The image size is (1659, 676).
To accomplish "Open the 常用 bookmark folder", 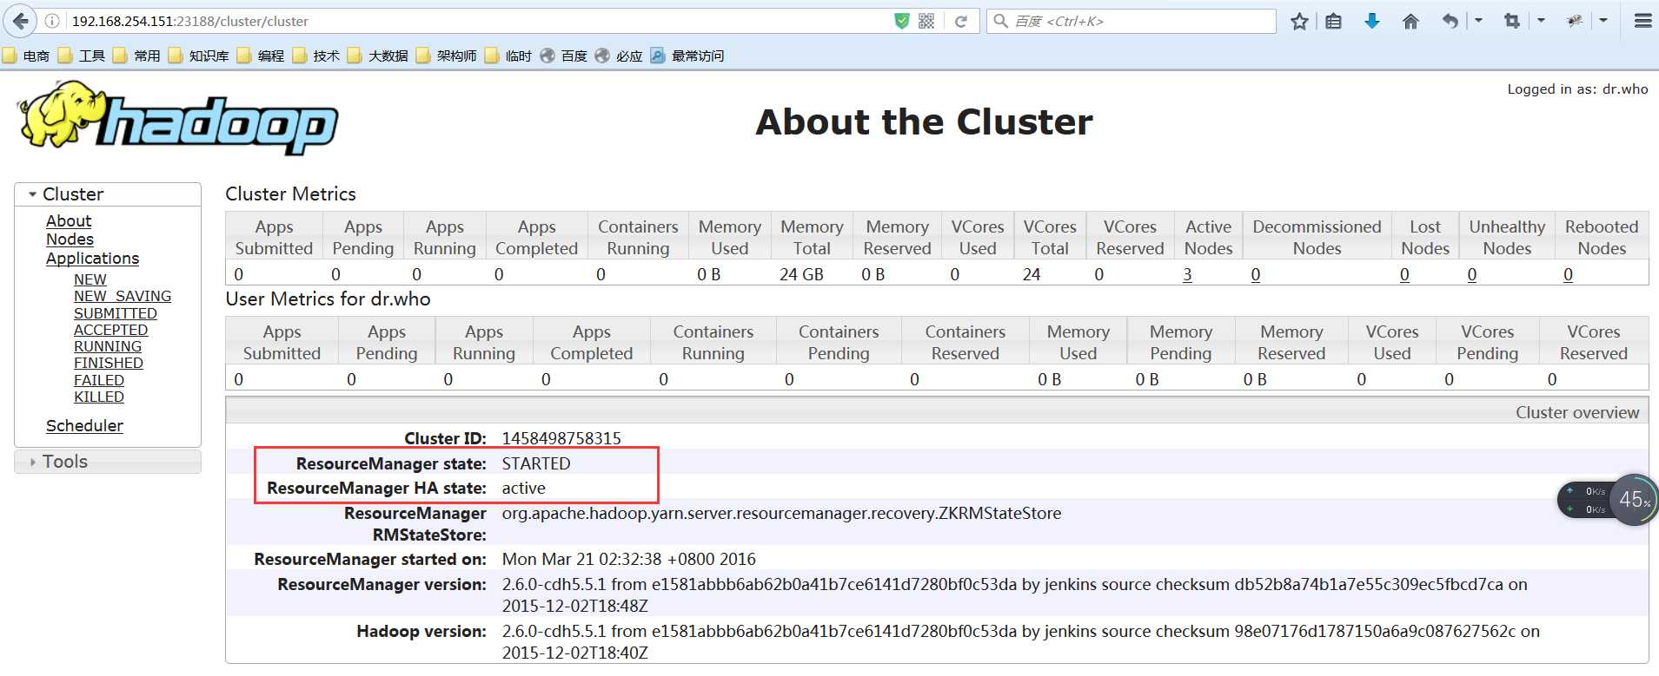I will click(x=136, y=56).
